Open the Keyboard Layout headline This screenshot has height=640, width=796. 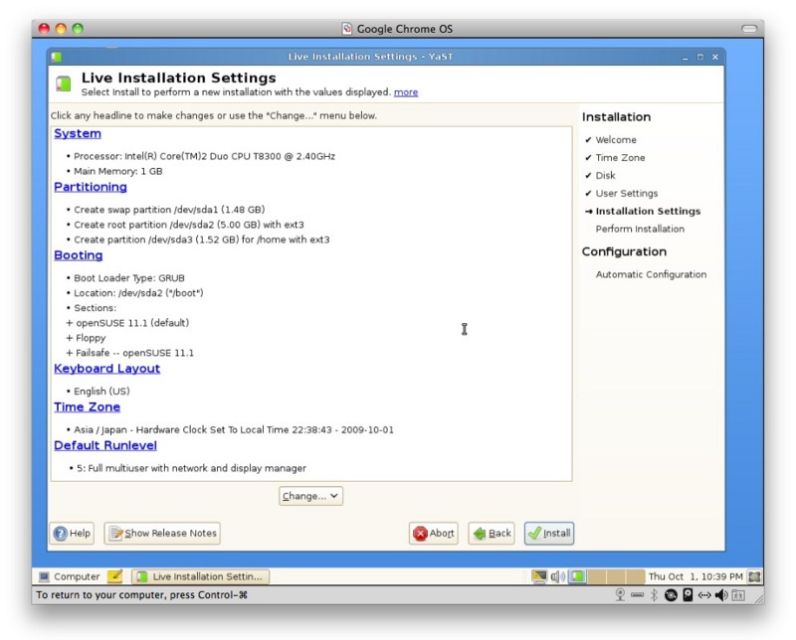107,369
